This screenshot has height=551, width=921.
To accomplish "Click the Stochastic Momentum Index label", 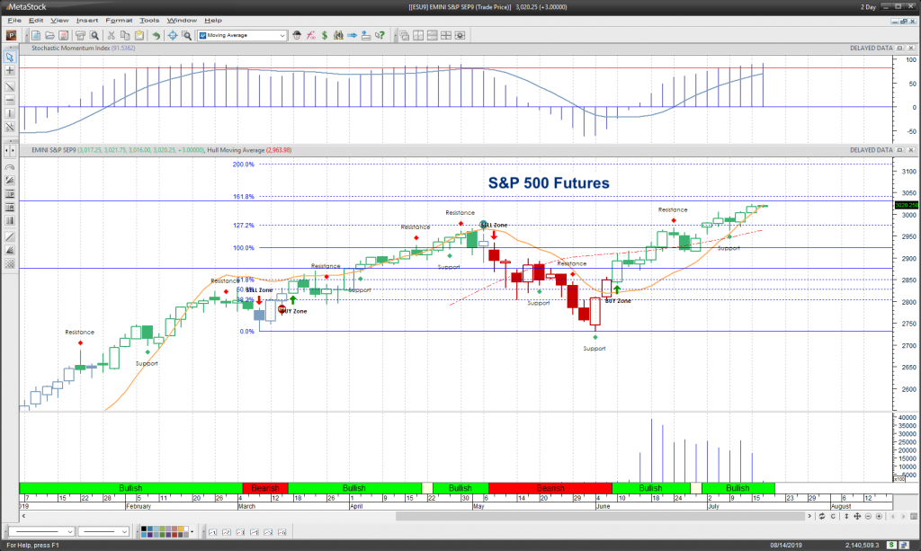I will [70, 49].
